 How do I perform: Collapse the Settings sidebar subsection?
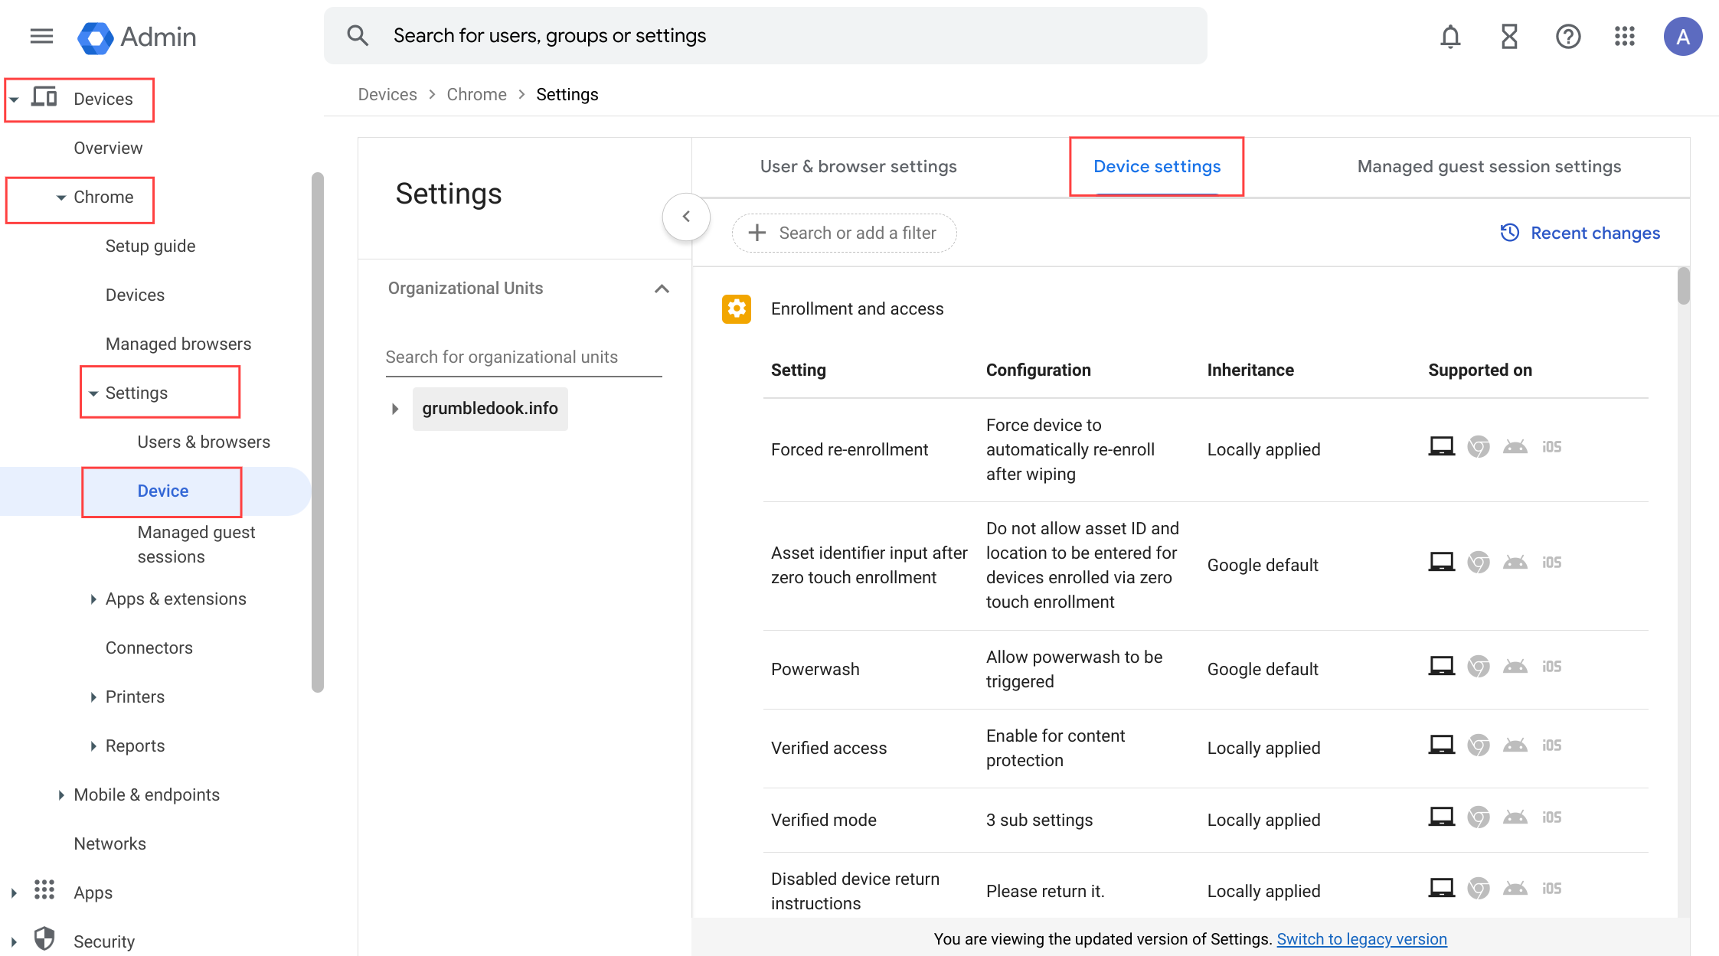coord(93,393)
